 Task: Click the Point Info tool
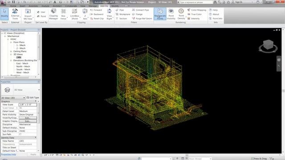coord(216,19)
